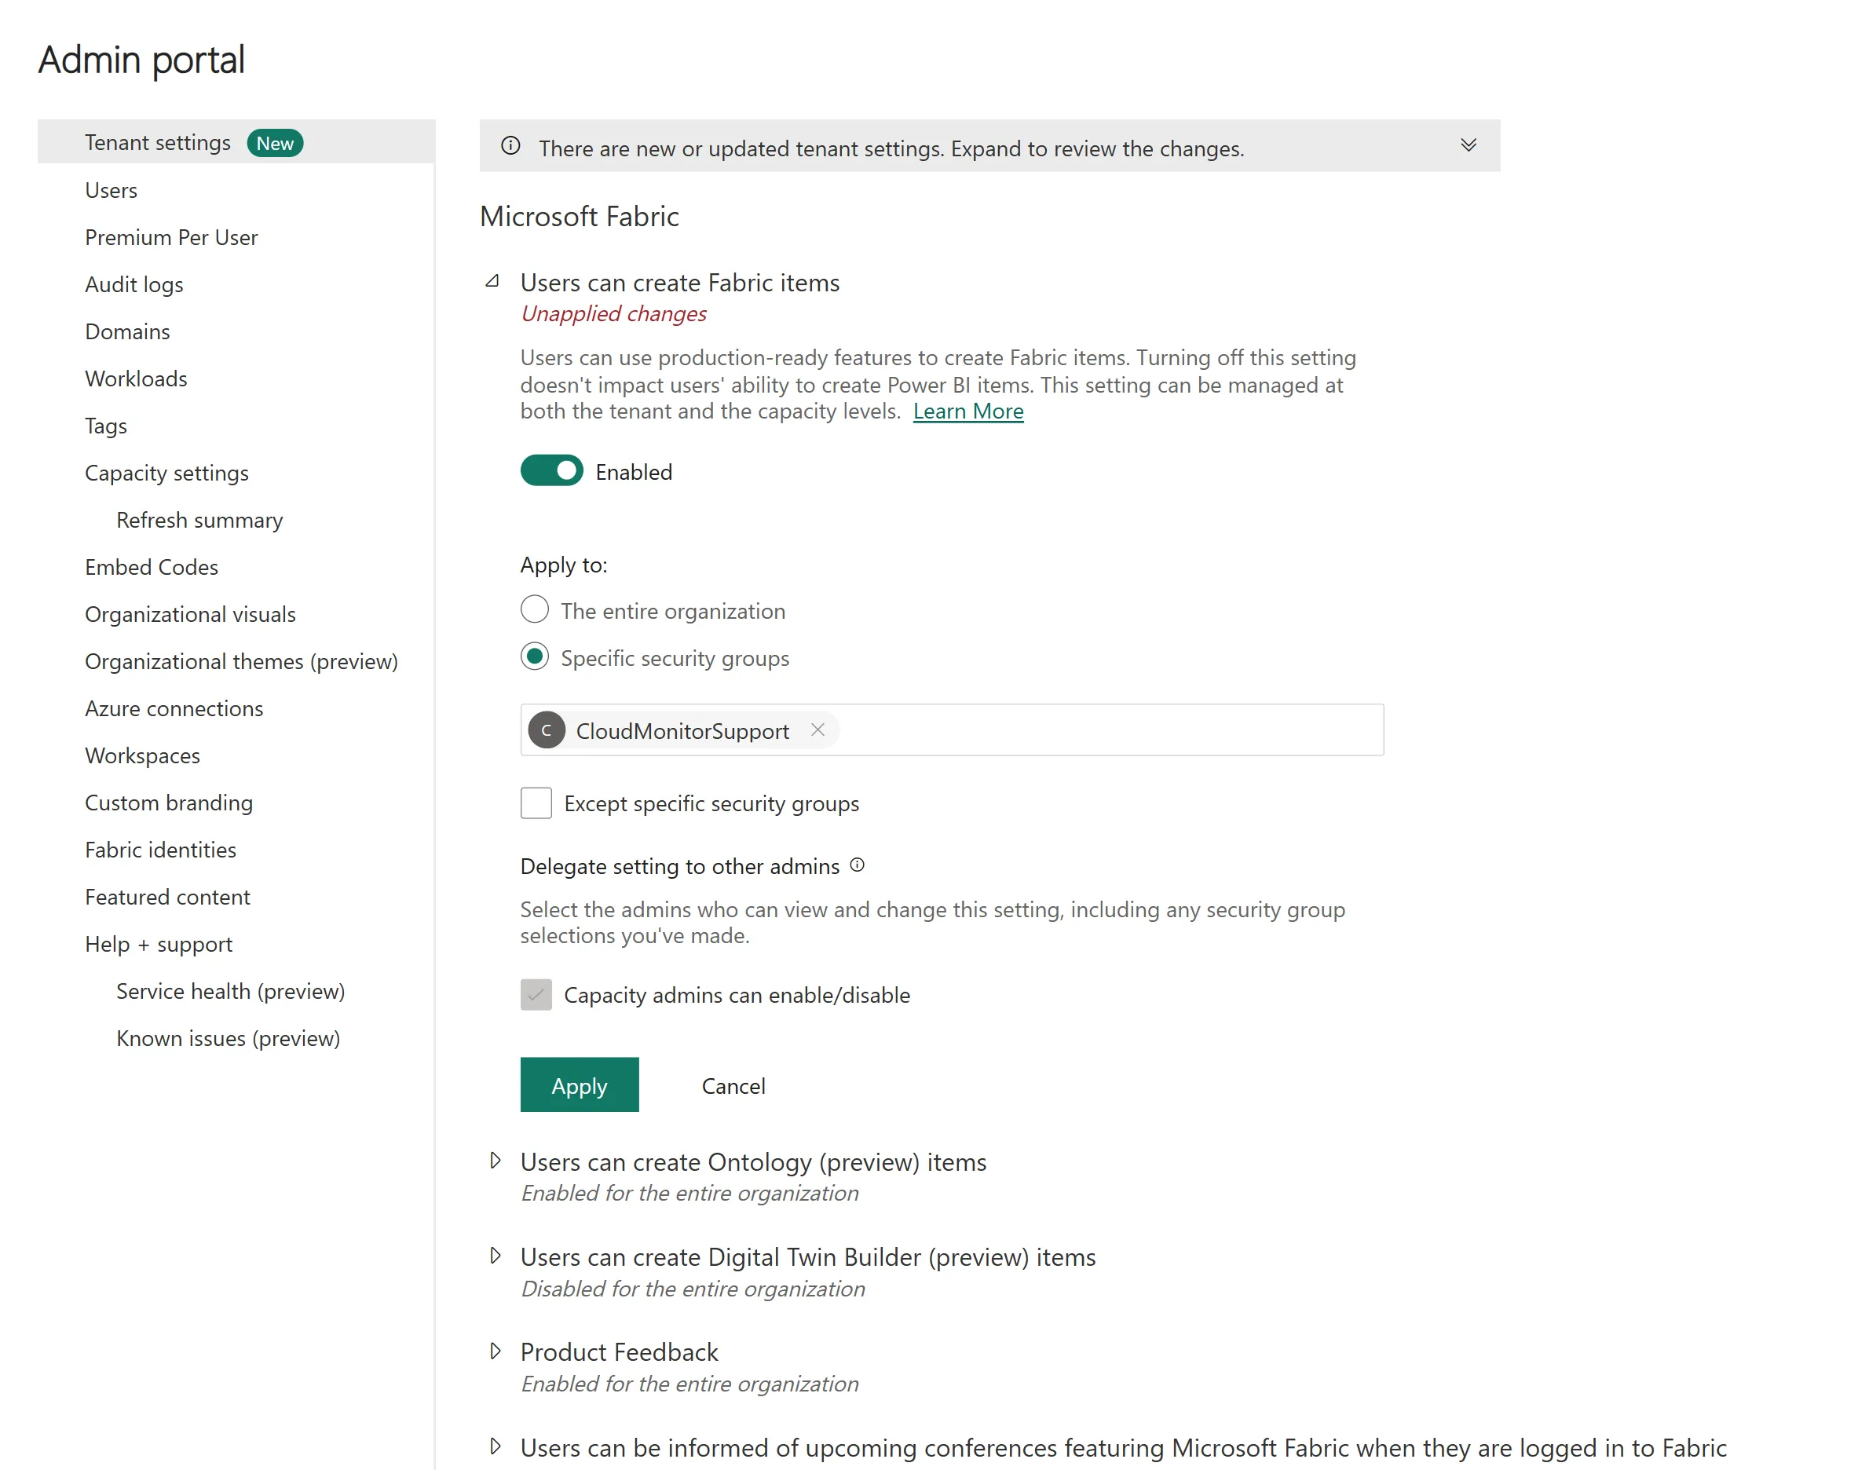Click Users can create Ontology (preview) items title

point(753,1162)
